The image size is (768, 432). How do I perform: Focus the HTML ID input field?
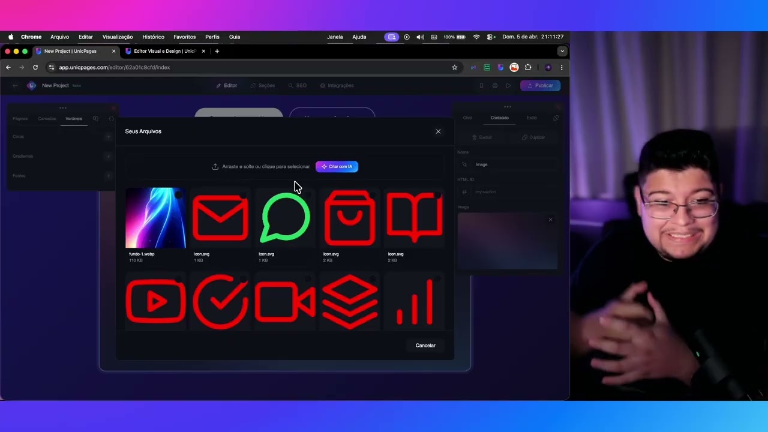(x=508, y=192)
